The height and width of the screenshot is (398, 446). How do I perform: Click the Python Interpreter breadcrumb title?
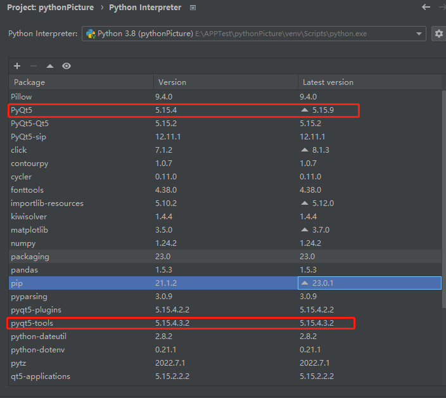[145, 8]
